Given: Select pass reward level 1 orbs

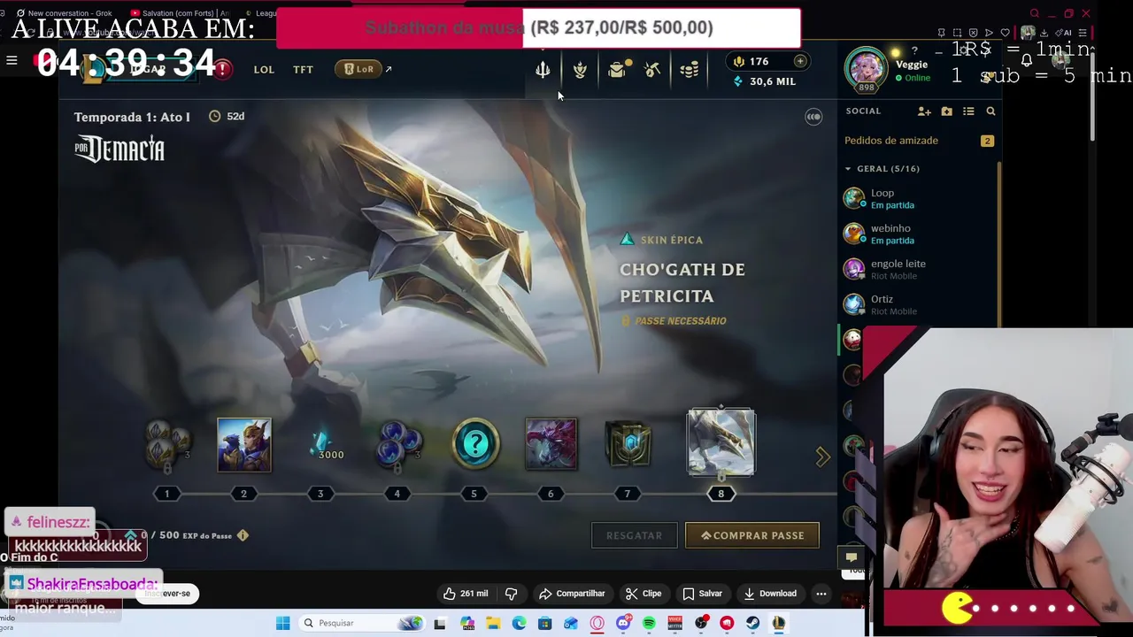Looking at the screenshot, I should pyautogui.click(x=167, y=443).
